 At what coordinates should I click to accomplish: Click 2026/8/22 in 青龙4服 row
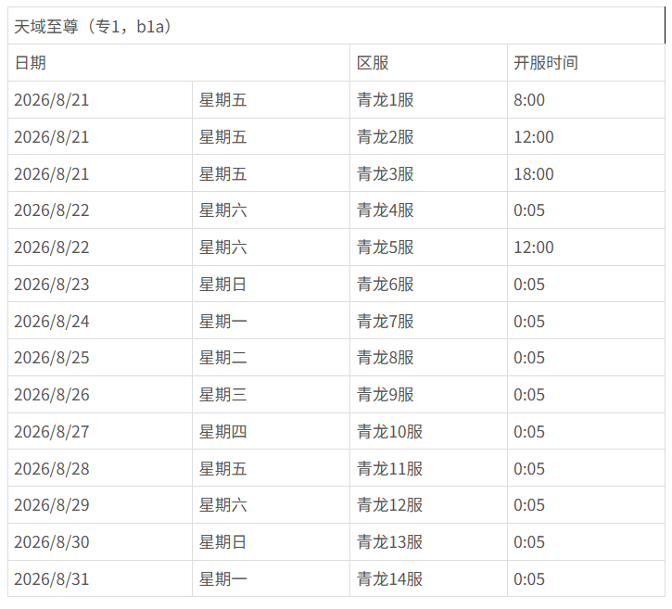[51, 210]
